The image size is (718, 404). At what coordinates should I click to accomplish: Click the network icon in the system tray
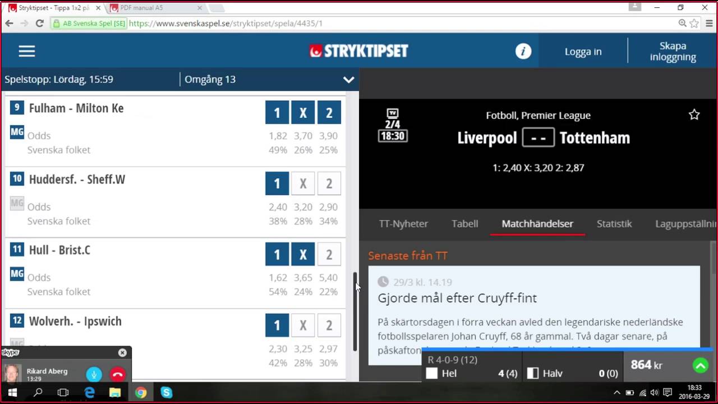tap(642, 393)
